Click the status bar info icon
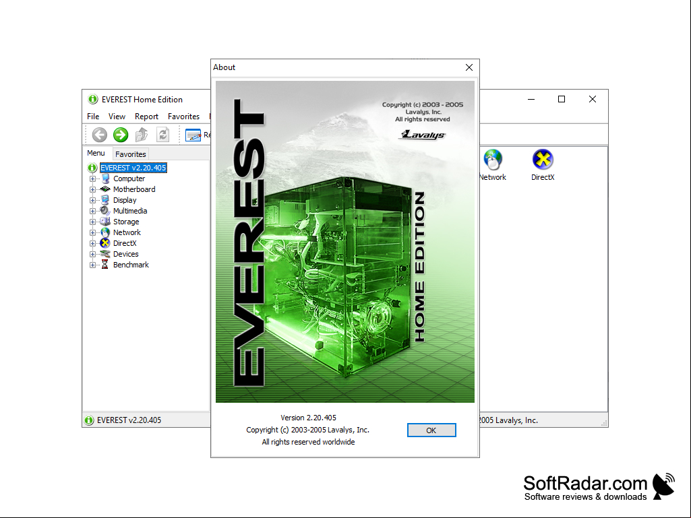This screenshot has width=691, height=518. point(89,420)
